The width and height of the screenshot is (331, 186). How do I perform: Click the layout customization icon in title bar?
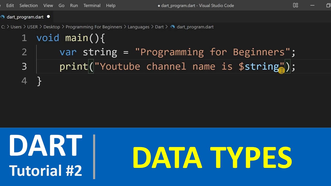(x=296, y=5)
